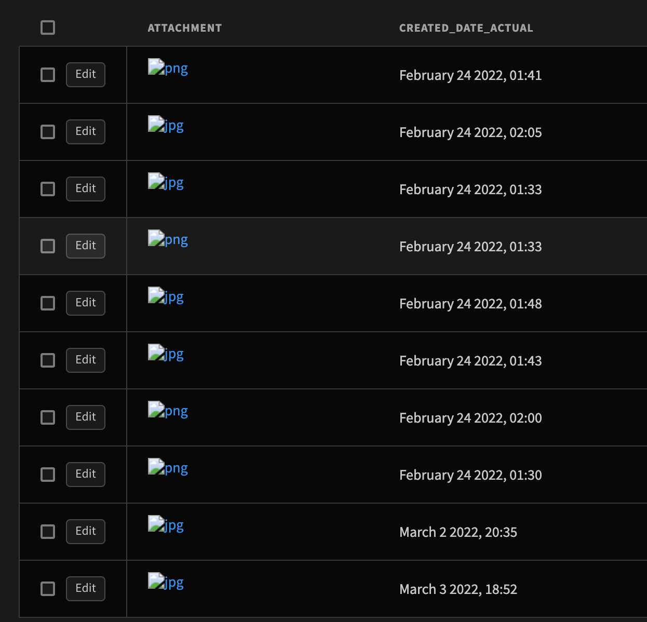The width and height of the screenshot is (647, 622).
Task: Edit the March 2 2022, 20:35 record
Action: click(x=86, y=532)
